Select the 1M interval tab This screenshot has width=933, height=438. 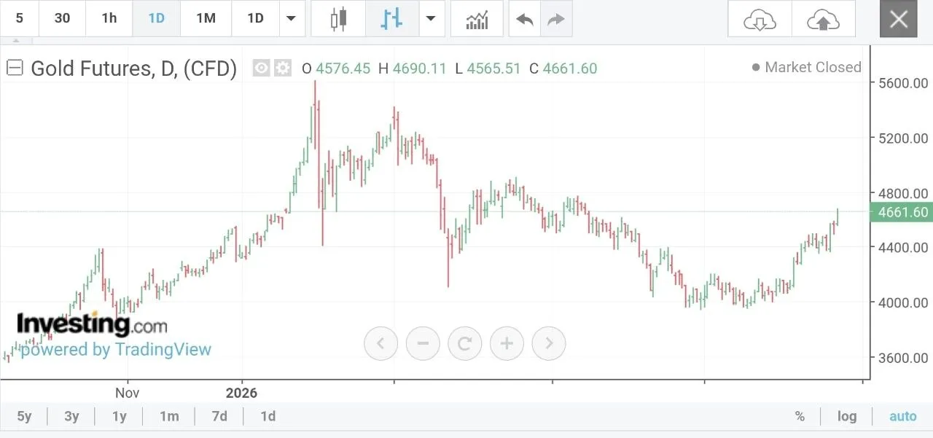coord(206,19)
